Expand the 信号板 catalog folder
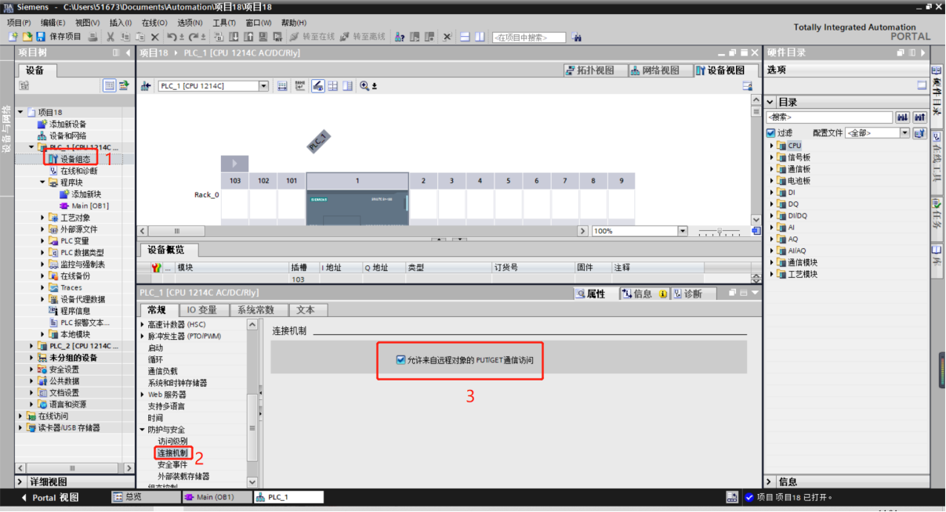The width and height of the screenshot is (946, 512). (772, 157)
